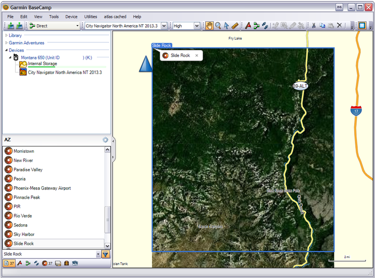
Task: Click the Cut scissors icon
Action: [x=314, y=26]
